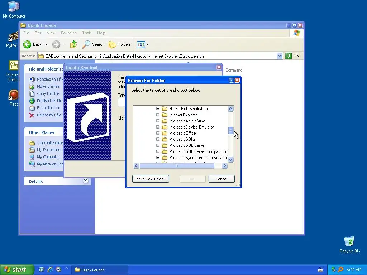367x275 pixels.
Task: Click the Move this file link
Action: coord(48,86)
